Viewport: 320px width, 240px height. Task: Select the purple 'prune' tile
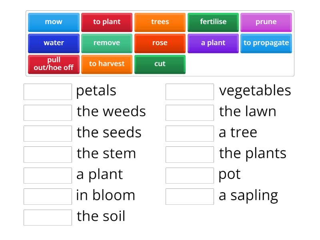[266, 22]
